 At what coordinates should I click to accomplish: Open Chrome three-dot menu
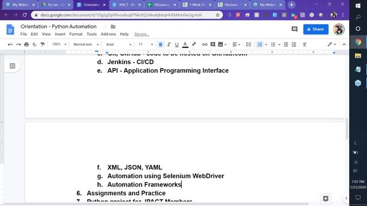[343, 15]
